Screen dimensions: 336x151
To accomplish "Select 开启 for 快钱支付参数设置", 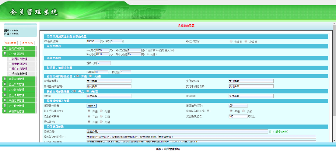I will [x=75, y=91].
